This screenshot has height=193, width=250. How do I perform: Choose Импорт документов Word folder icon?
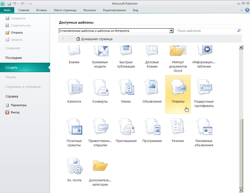[178, 51]
